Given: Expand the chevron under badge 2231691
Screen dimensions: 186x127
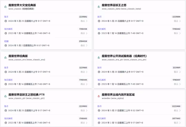Looking at the screenshot, I should pyautogui.click(x=180, y=72).
